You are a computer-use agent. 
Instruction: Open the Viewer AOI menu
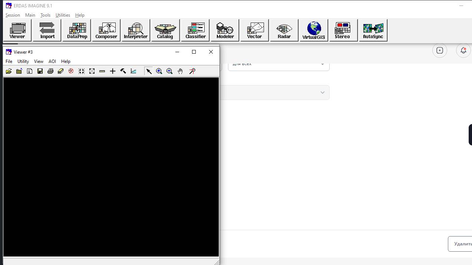tap(52, 61)
